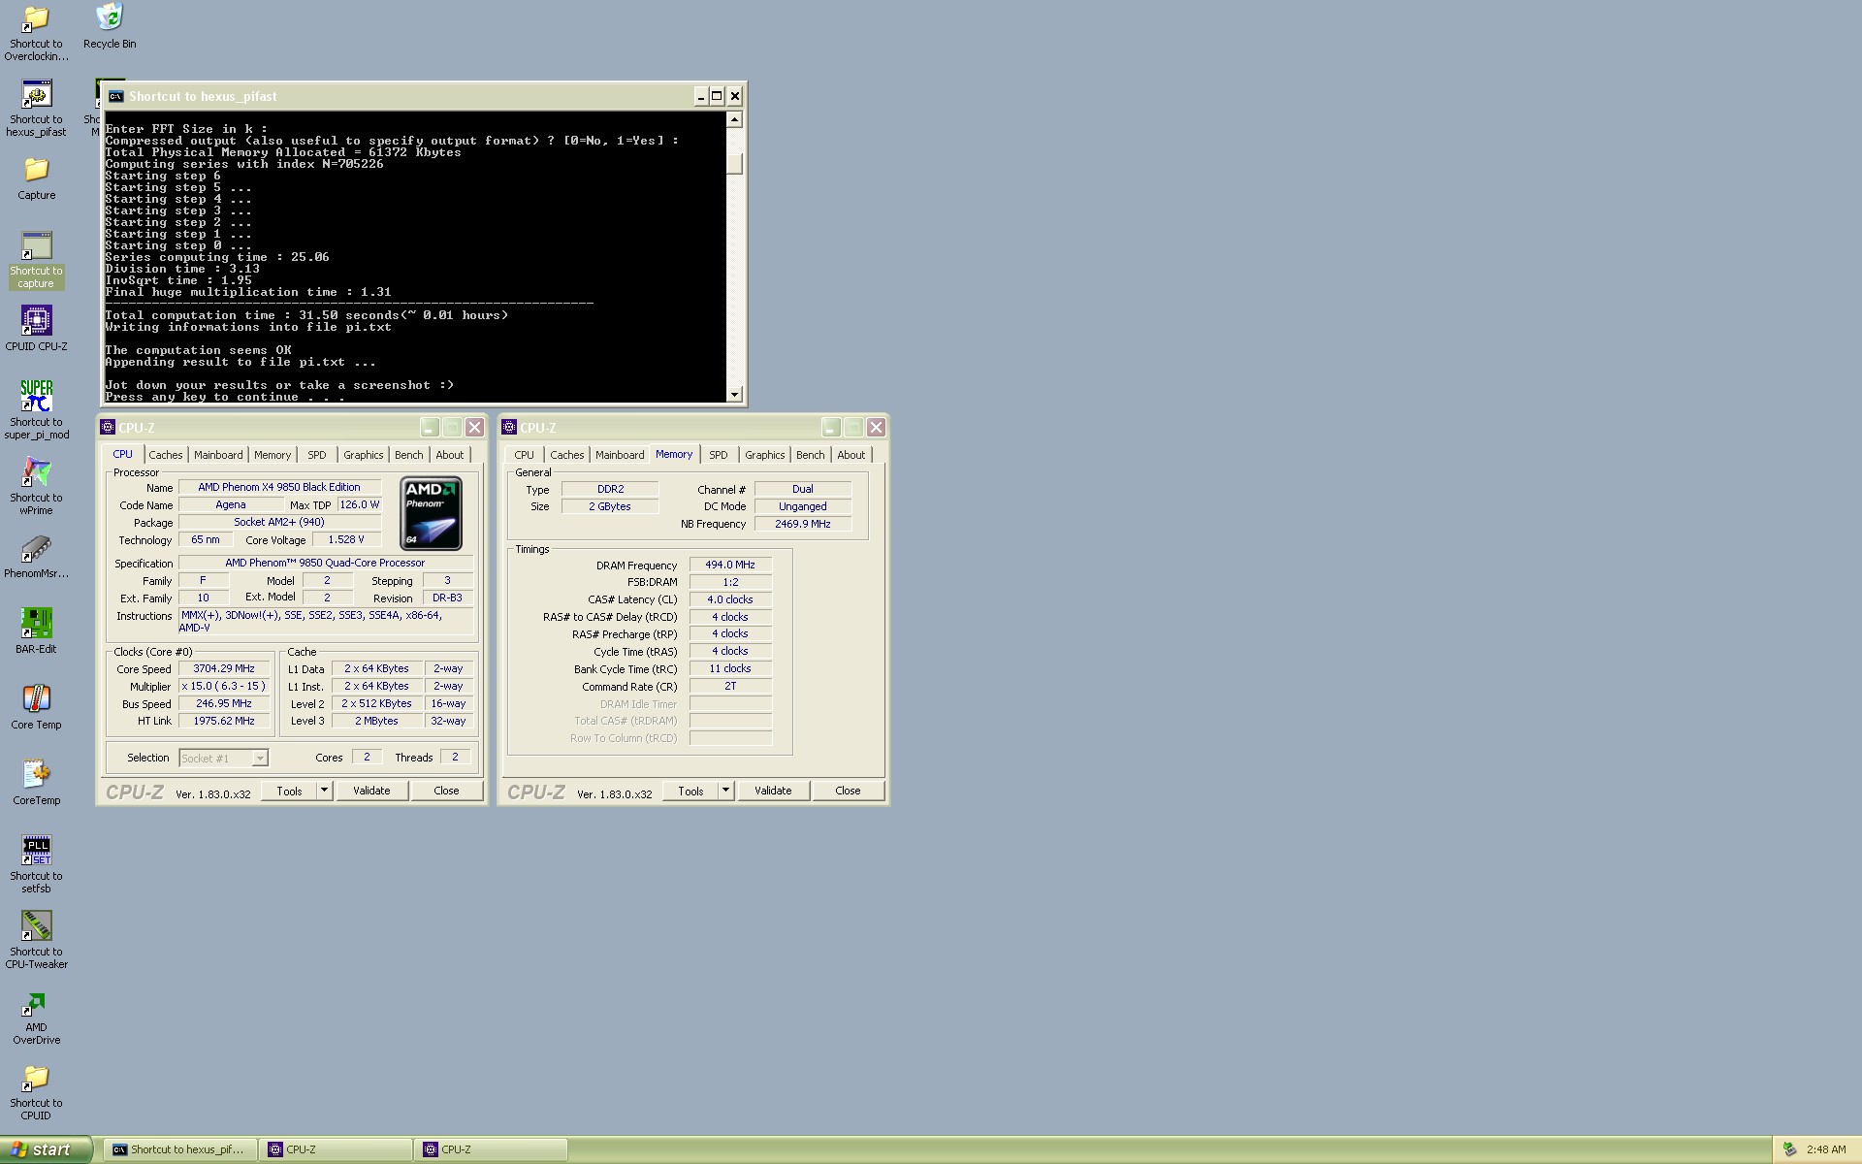Launch CPUID CPU-Z desktop icon
Image resolution: width=1862 pixels, height=1164 pixels.
[x=36, y=329]
